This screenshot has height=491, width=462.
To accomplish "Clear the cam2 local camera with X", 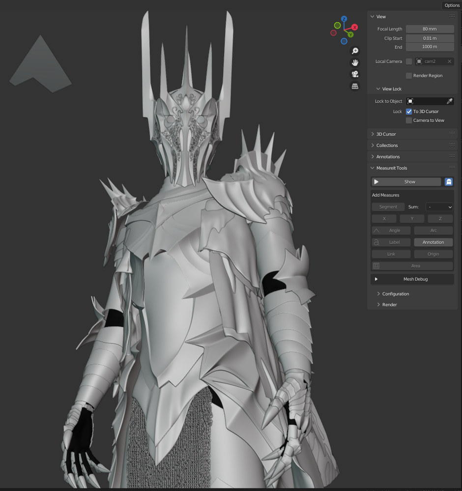I will point(450,61).
